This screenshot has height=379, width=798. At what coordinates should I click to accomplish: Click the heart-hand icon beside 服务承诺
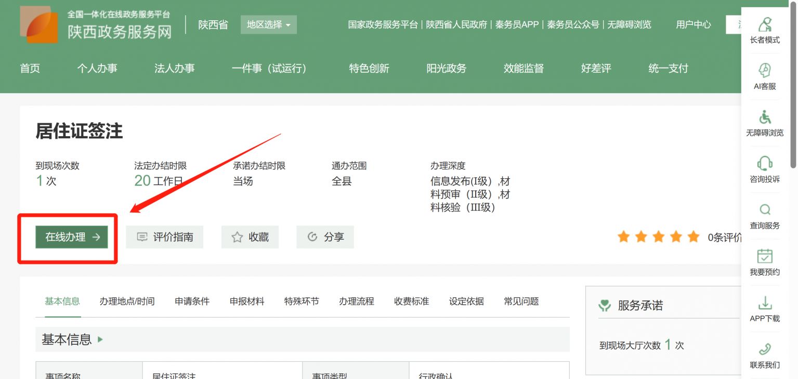coord(605,306)
